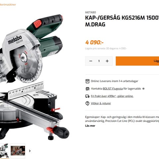159x159 pixels.
Task: Click the delivery box icon
Action: 87,81
